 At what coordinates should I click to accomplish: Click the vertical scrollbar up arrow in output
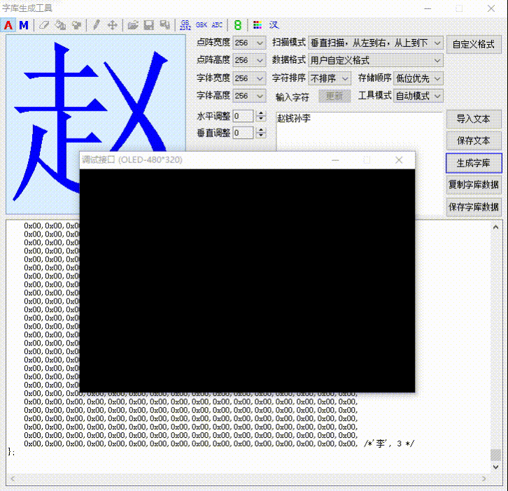tap(495, 227)
